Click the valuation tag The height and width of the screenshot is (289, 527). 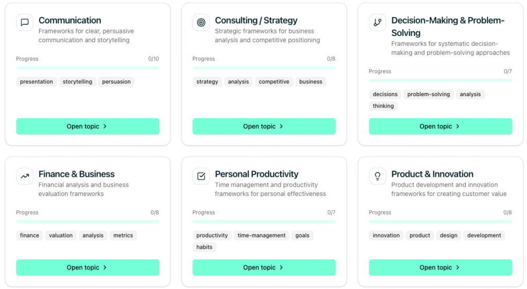point(61,236)
